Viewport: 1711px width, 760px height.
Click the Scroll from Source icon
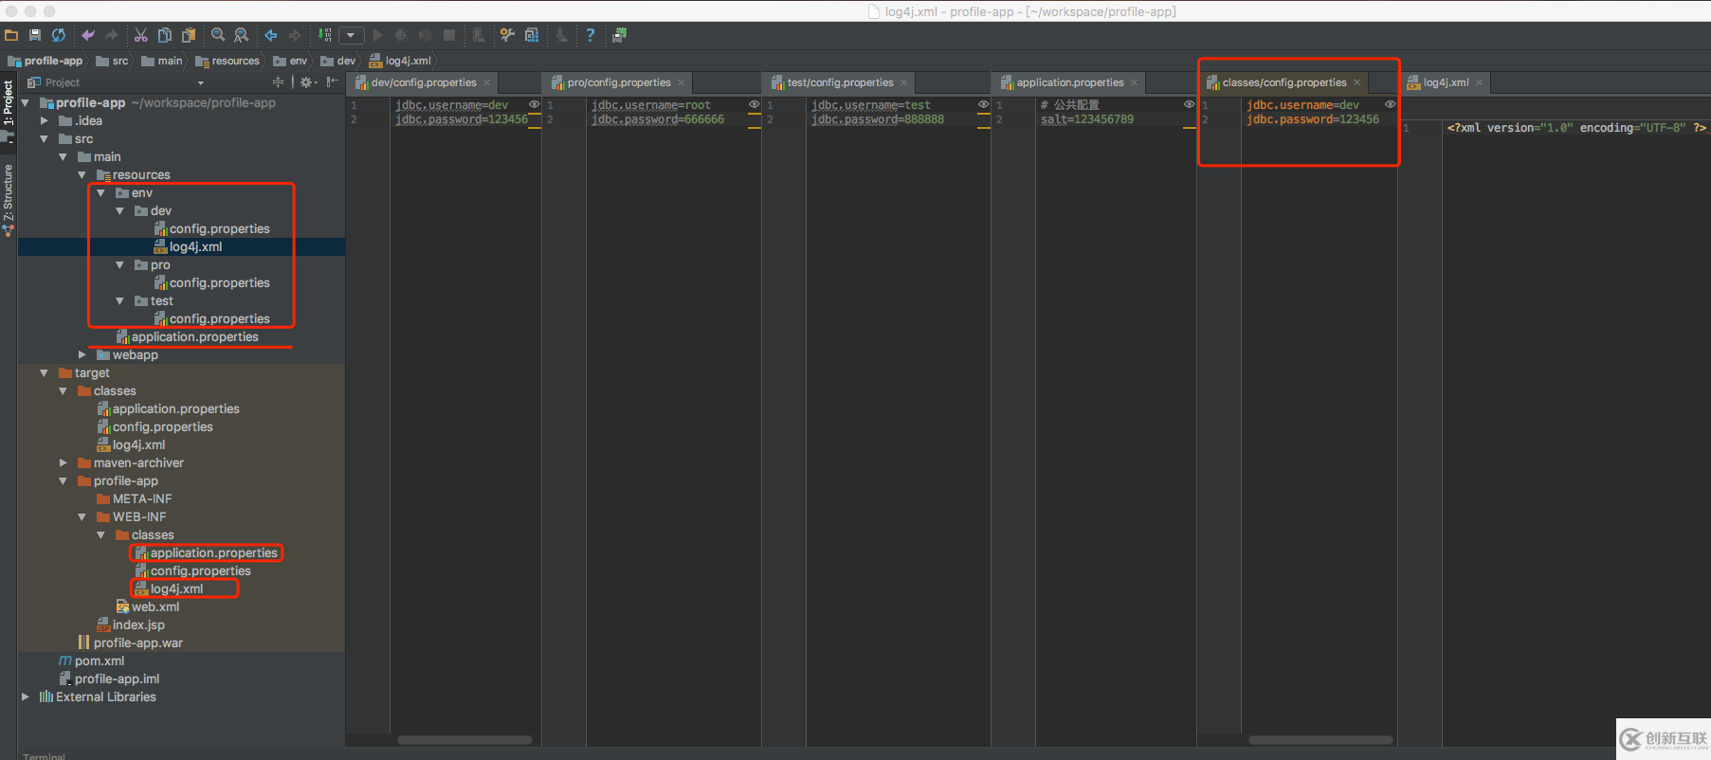[278, 82]
